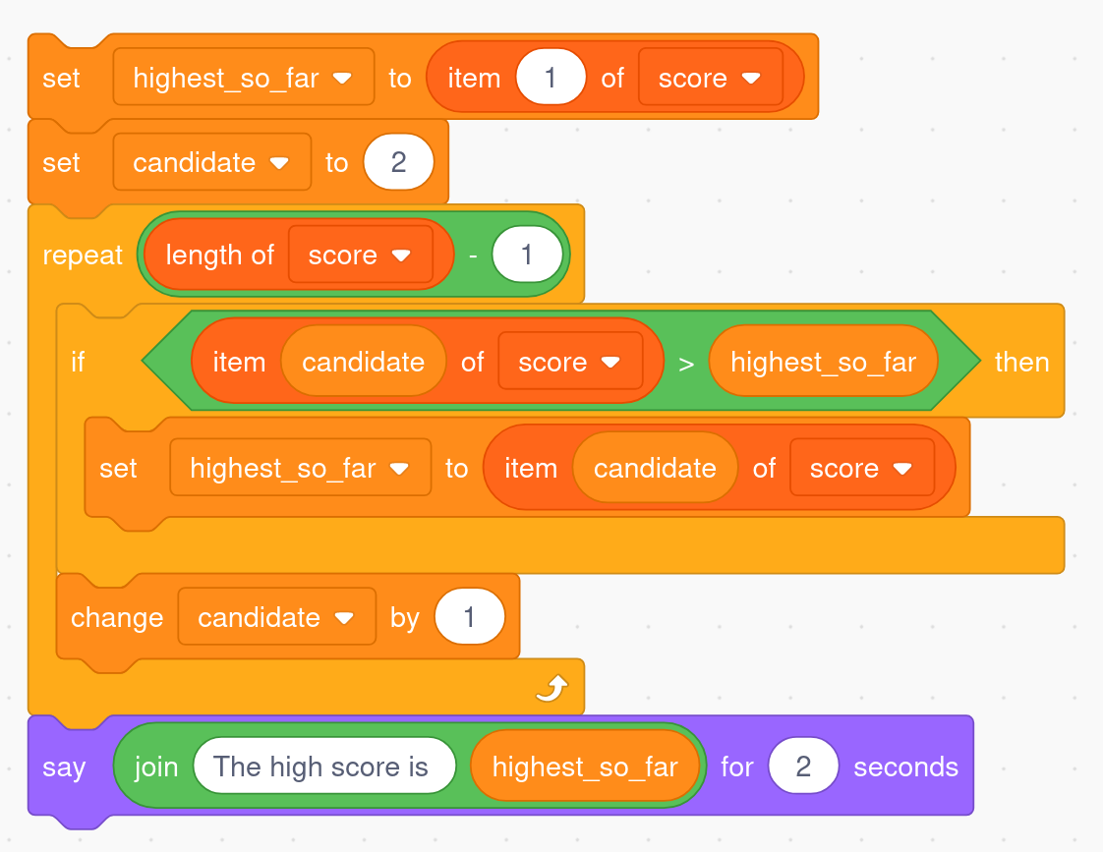Image resolution: width=1103 pixels, height=852 pixels.
Task: Select the highest_so_far variable right of the greater-than sign
Action: click(x=823, y=363)
